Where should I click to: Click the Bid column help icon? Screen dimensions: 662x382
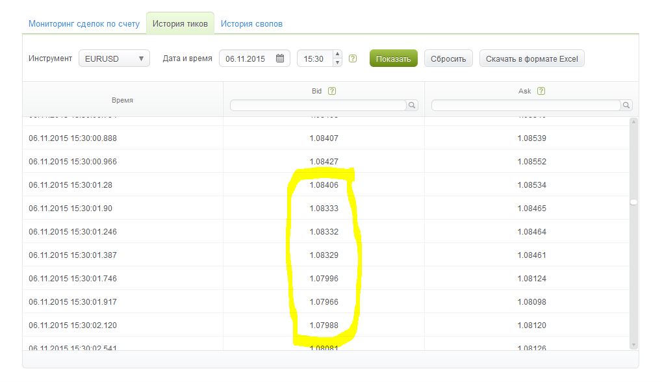click(x=332, y=92)
